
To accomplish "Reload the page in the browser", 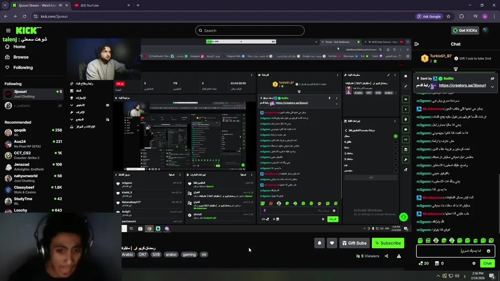I will click(24, 16).
